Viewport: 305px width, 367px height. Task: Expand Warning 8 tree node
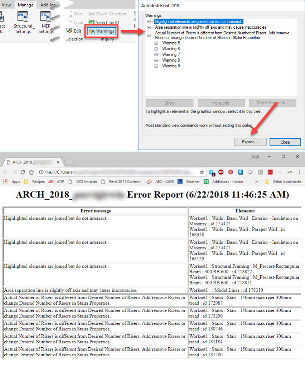coord(156,60)
